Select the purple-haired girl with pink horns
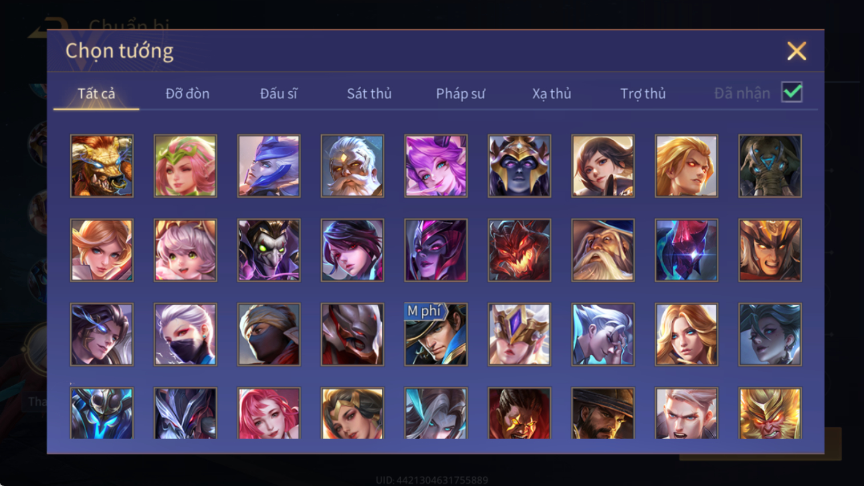Image resolution: width=864 pixels, height=486 pixels. tap(436, 166)
